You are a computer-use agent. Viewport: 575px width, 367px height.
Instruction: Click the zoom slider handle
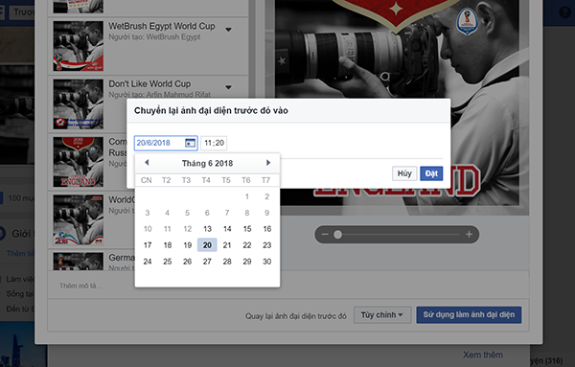coord(337,234)
